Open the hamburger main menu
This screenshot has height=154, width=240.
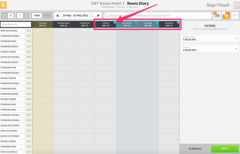[x=3, y=5]
